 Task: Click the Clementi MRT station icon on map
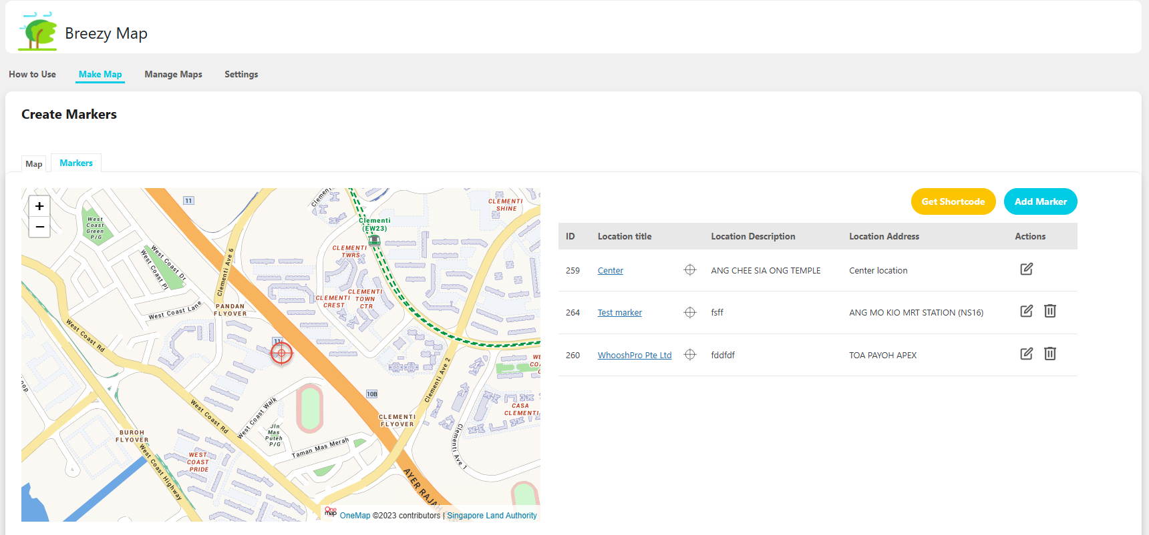click(x=374, y=240)
